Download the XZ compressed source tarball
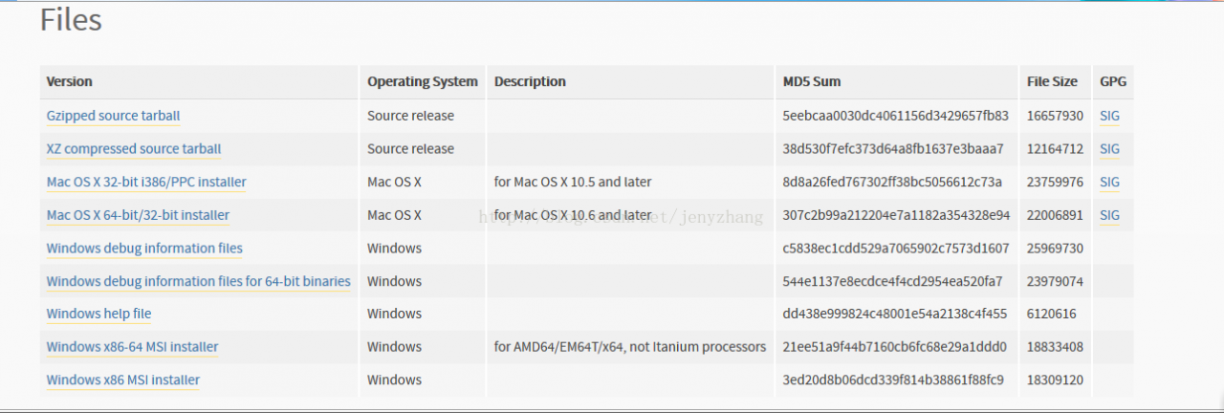1224x413 pixels. [x=133, y=149]
